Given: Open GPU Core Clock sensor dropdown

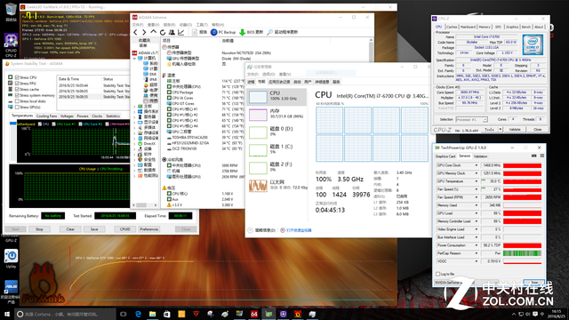Looking at the screenshot, I should 477,165.
